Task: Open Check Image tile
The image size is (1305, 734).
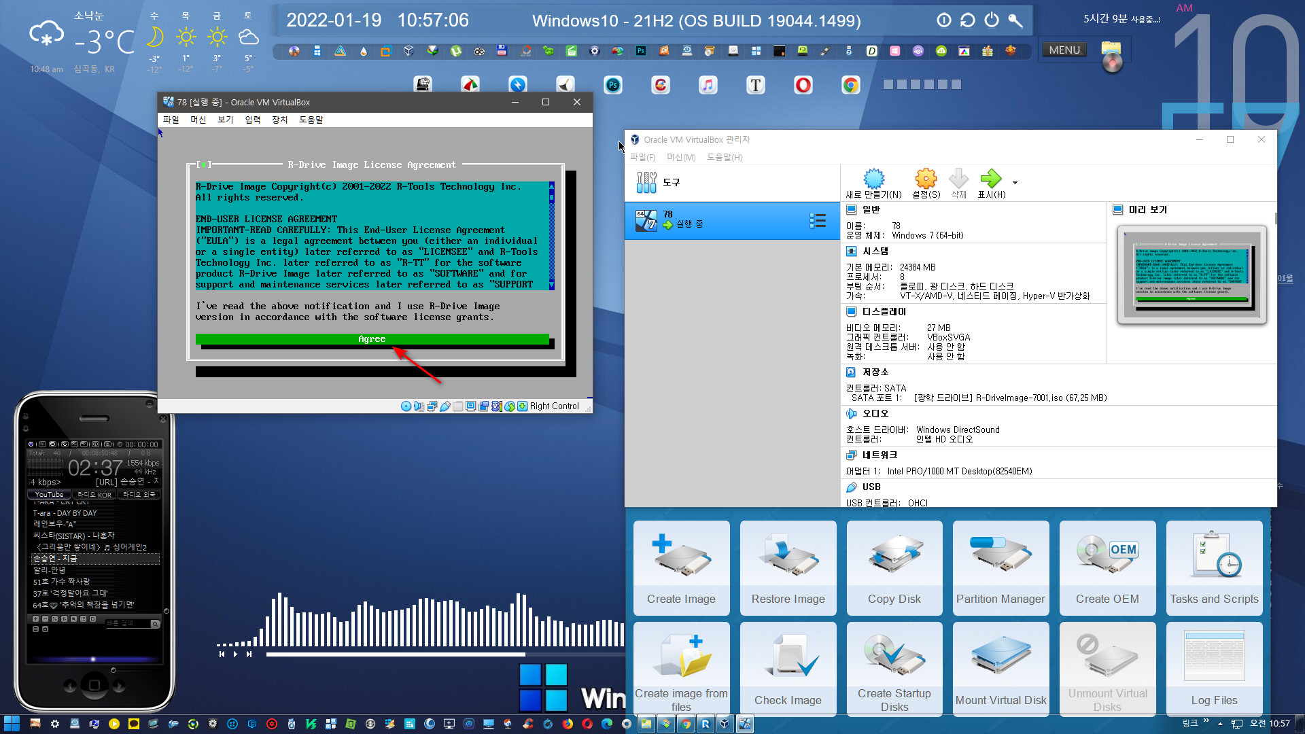Action: tap(788, 669)
